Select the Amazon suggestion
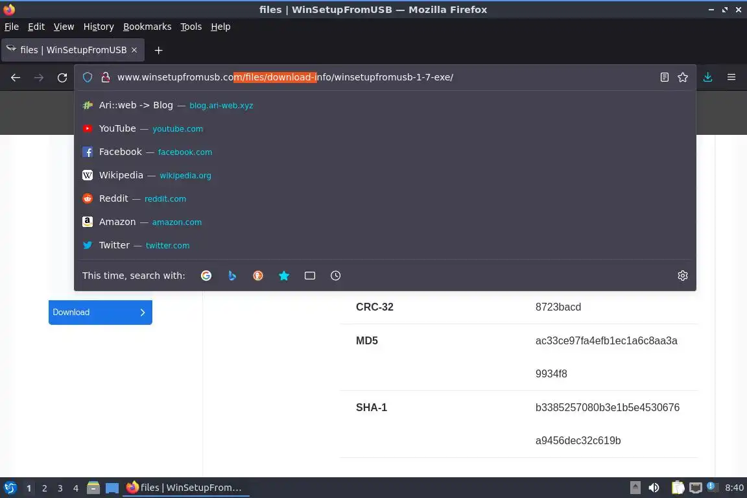This screenshot has width=747, height=498. [x=385, y=222]
